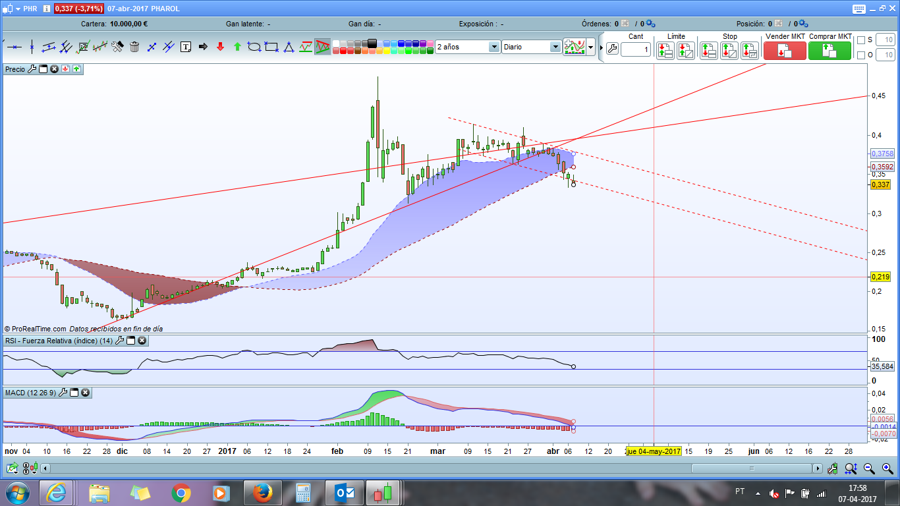Zoom out on the chart
The width and height of the screenshot is (900, 506).
click(869, 468)
